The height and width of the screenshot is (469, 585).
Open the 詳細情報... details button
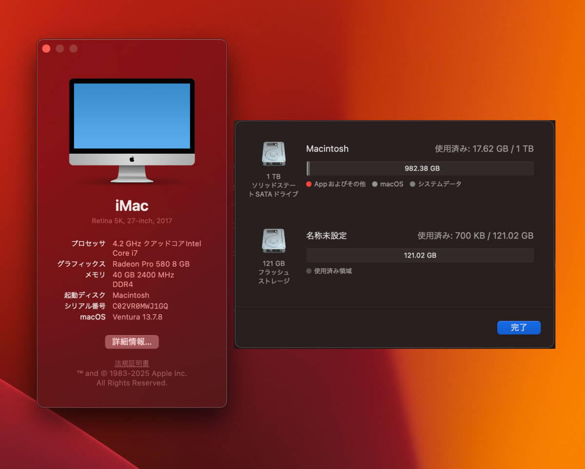[132, 342]
